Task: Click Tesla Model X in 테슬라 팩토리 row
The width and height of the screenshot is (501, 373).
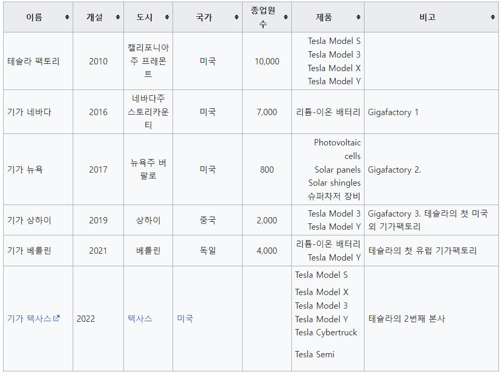Action: tap(334, 68)
